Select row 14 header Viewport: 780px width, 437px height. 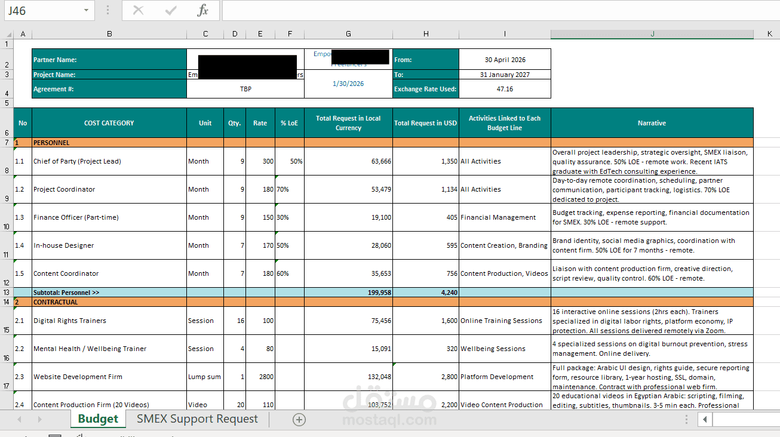click(x=7, y=302)
